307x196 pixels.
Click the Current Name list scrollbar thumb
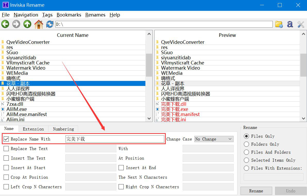pos(149,65)
